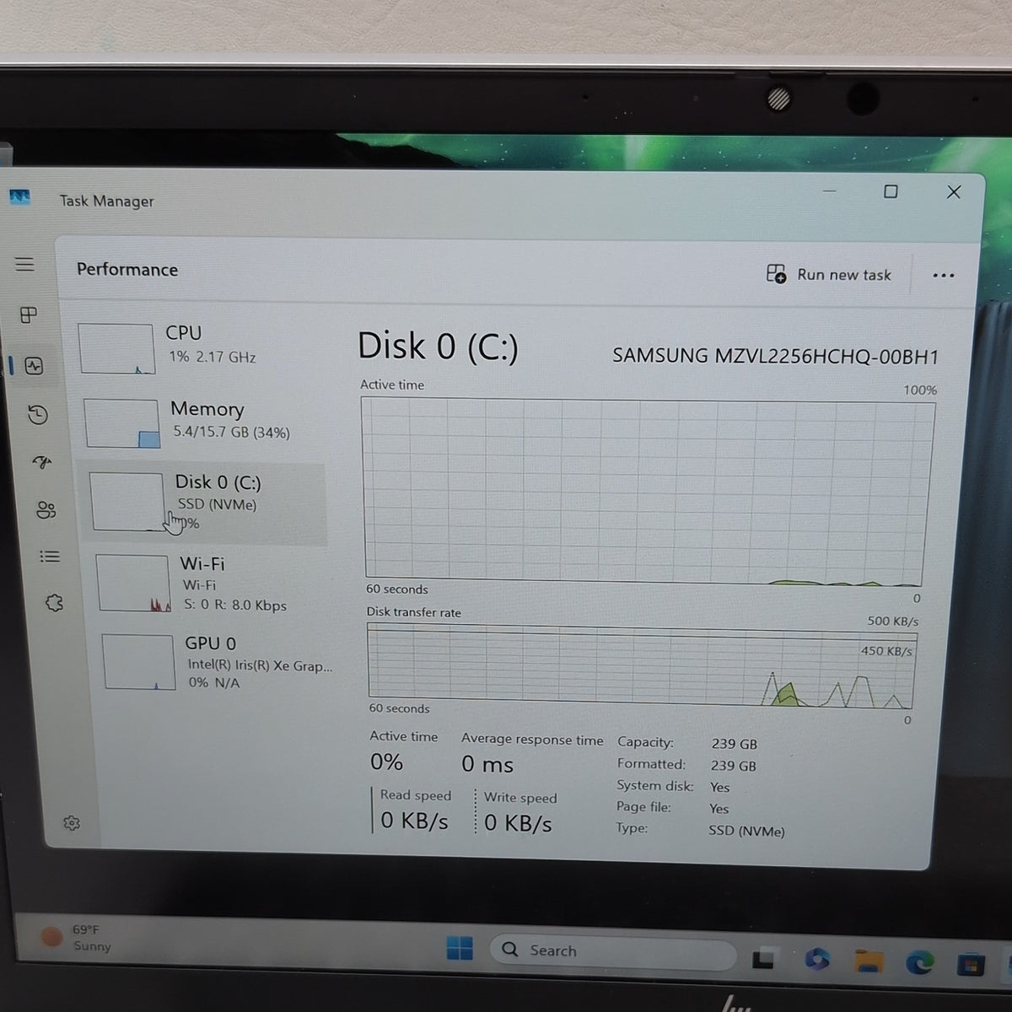Click the Active time 0% value

[x=386, y=762]
